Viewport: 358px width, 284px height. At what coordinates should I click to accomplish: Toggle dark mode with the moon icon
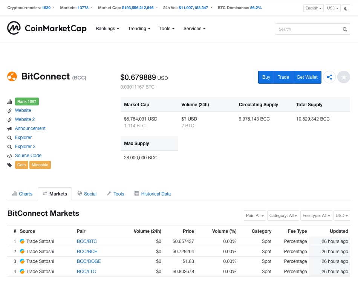point(346,8)
